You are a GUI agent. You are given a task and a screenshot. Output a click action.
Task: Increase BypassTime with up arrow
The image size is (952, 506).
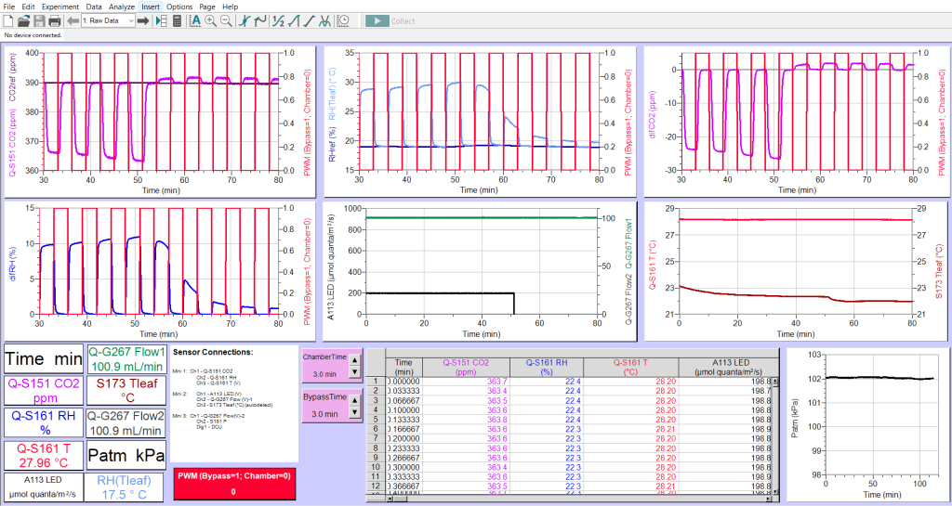point(353,402)
